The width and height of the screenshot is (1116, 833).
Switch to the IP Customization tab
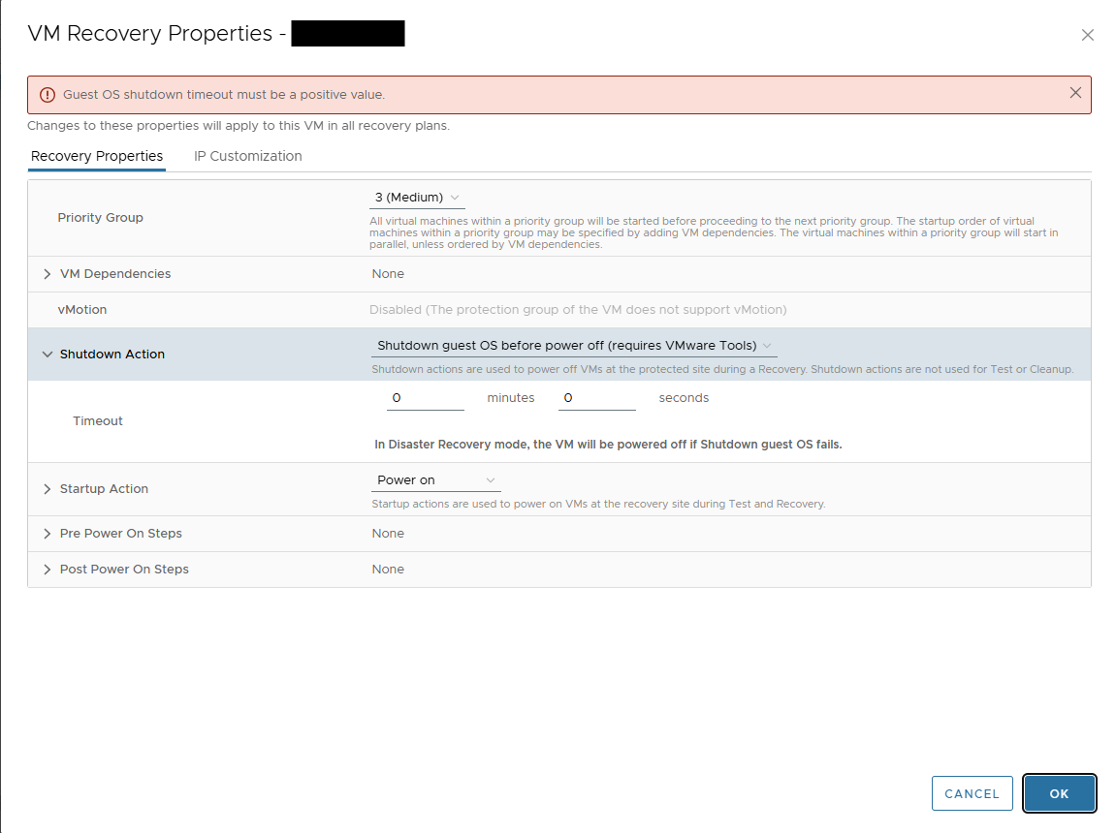coord(248,156)
